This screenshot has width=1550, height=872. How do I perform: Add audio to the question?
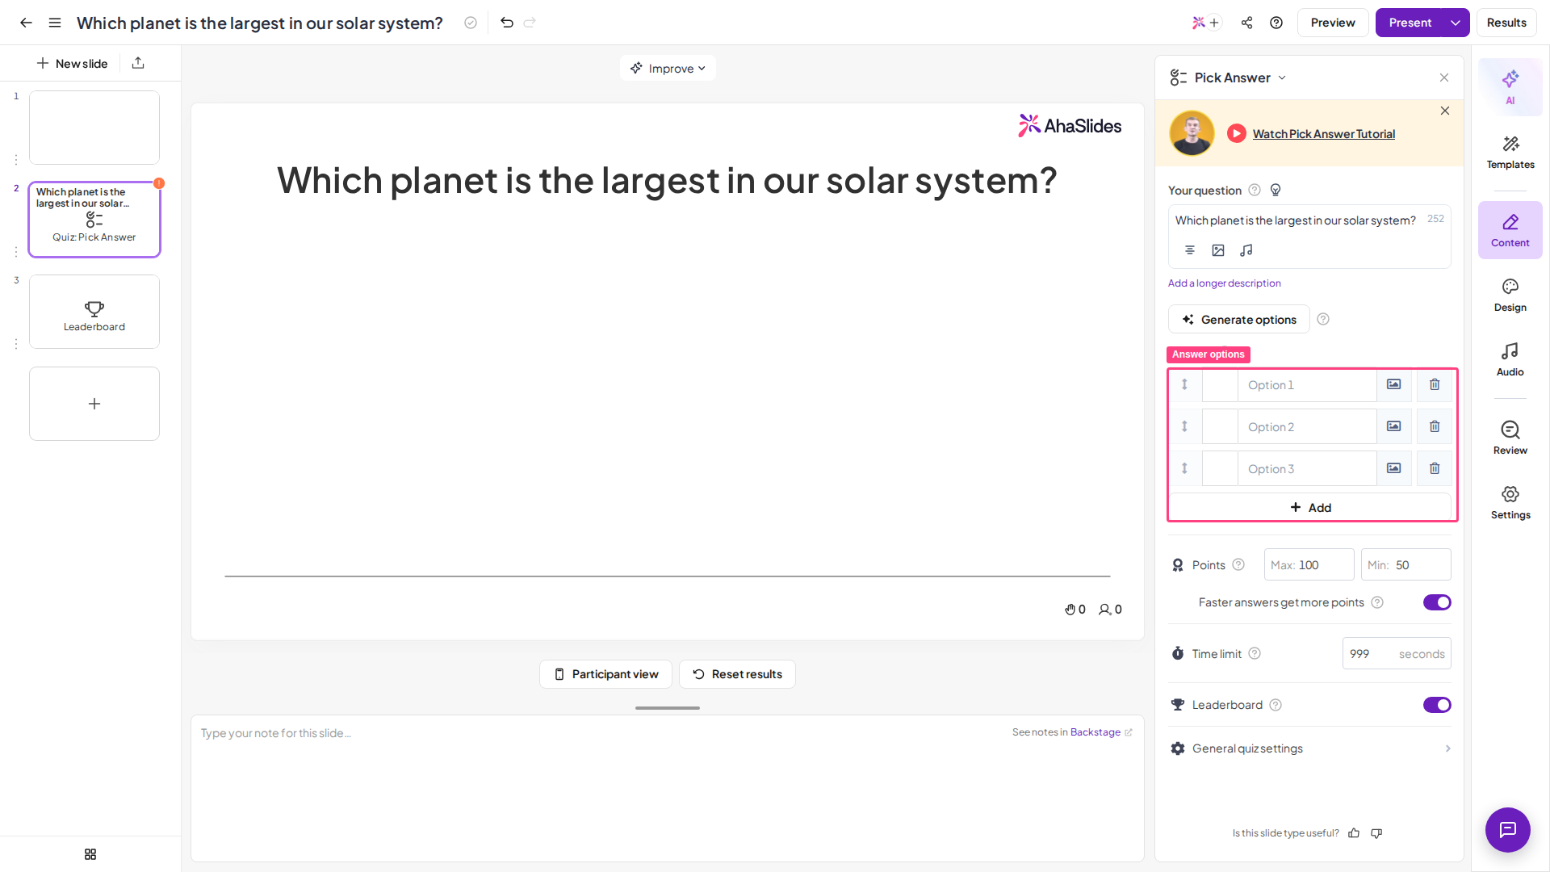pyautogui.click(x=1246, y=250)
